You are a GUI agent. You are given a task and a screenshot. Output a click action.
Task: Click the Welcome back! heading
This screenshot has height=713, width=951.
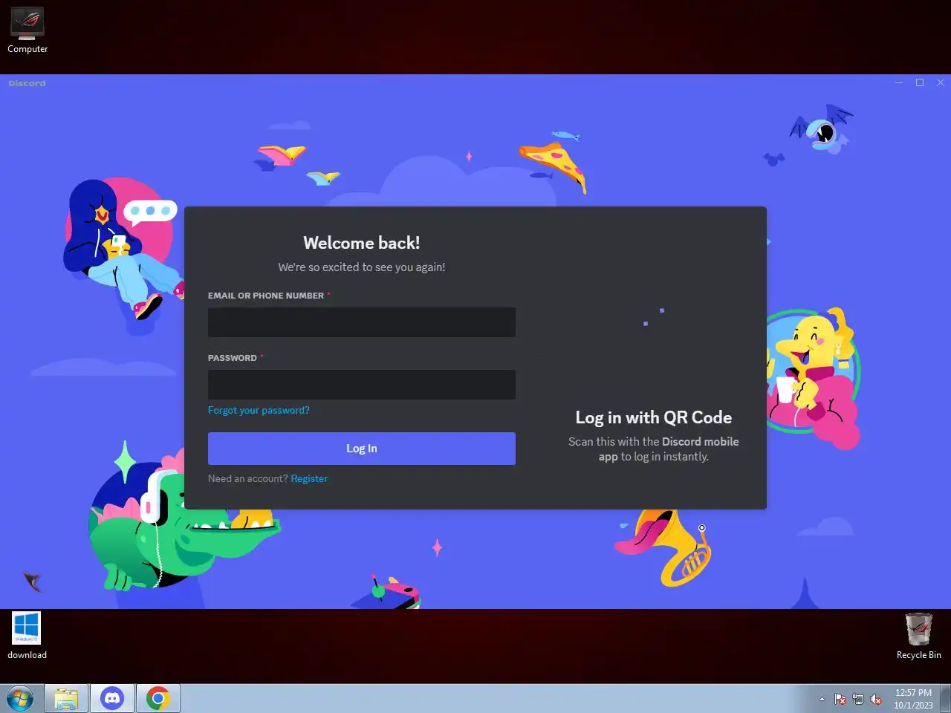coord(362,243)
